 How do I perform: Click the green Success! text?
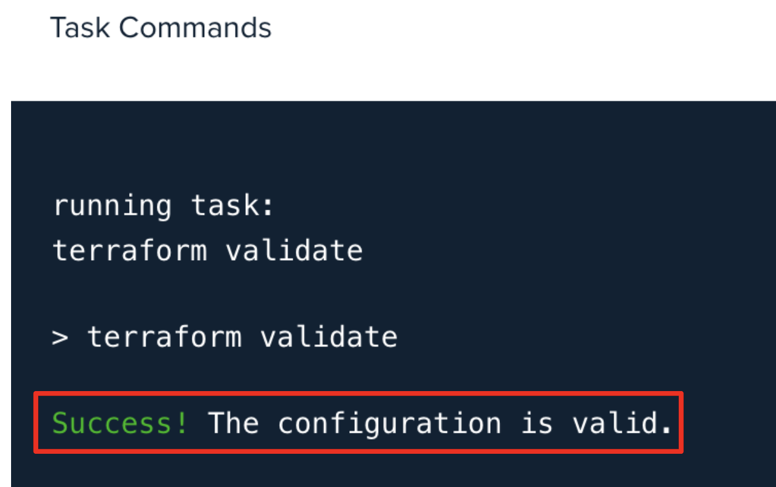tap(121, 423)
